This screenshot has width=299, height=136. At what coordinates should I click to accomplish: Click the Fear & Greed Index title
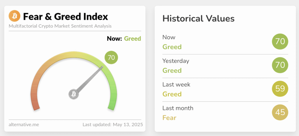(x=65, y=17)
